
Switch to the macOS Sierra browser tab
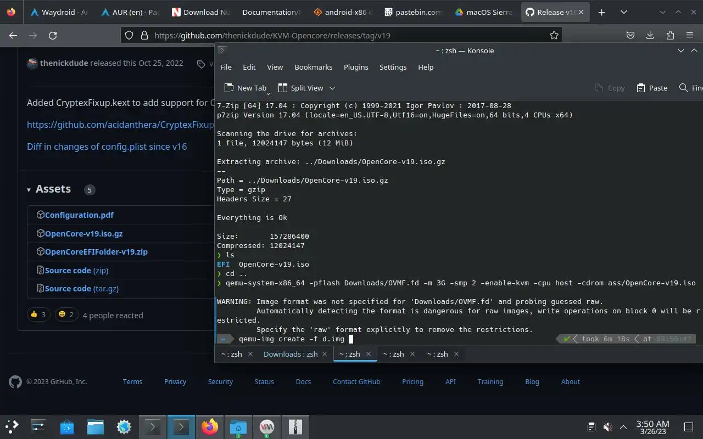[x=484, y=12]
